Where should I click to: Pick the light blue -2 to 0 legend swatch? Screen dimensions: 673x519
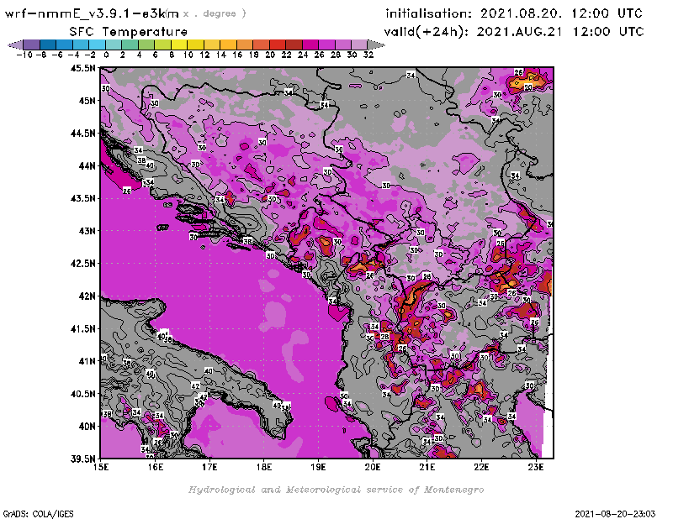98,45
